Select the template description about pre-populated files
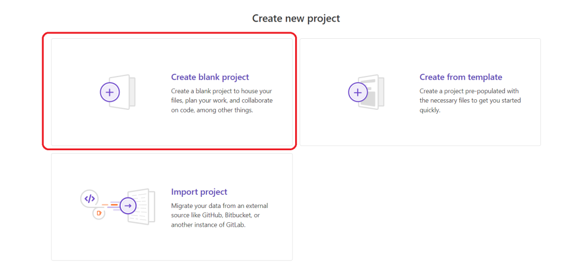Image resolution: width=567 pixels, height=270 pixels. coord(470,100)
